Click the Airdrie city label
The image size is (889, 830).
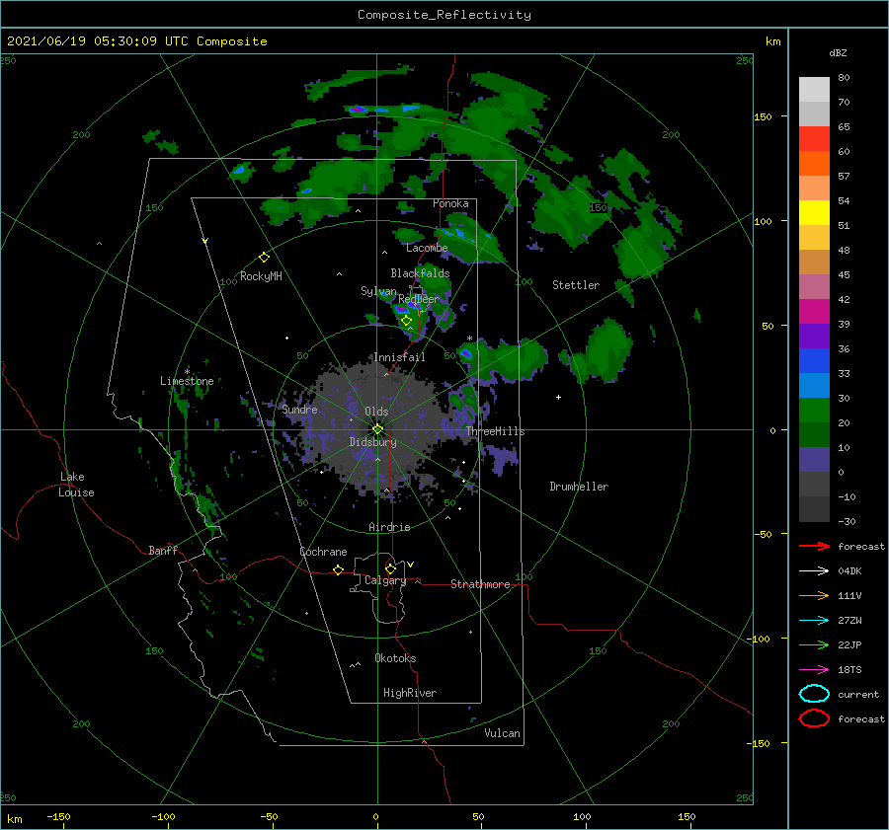point(389,527)
